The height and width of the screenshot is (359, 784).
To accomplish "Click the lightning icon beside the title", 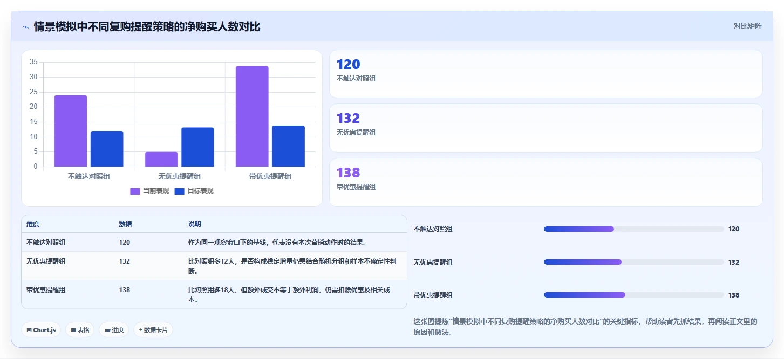I will tap(25, 26).
